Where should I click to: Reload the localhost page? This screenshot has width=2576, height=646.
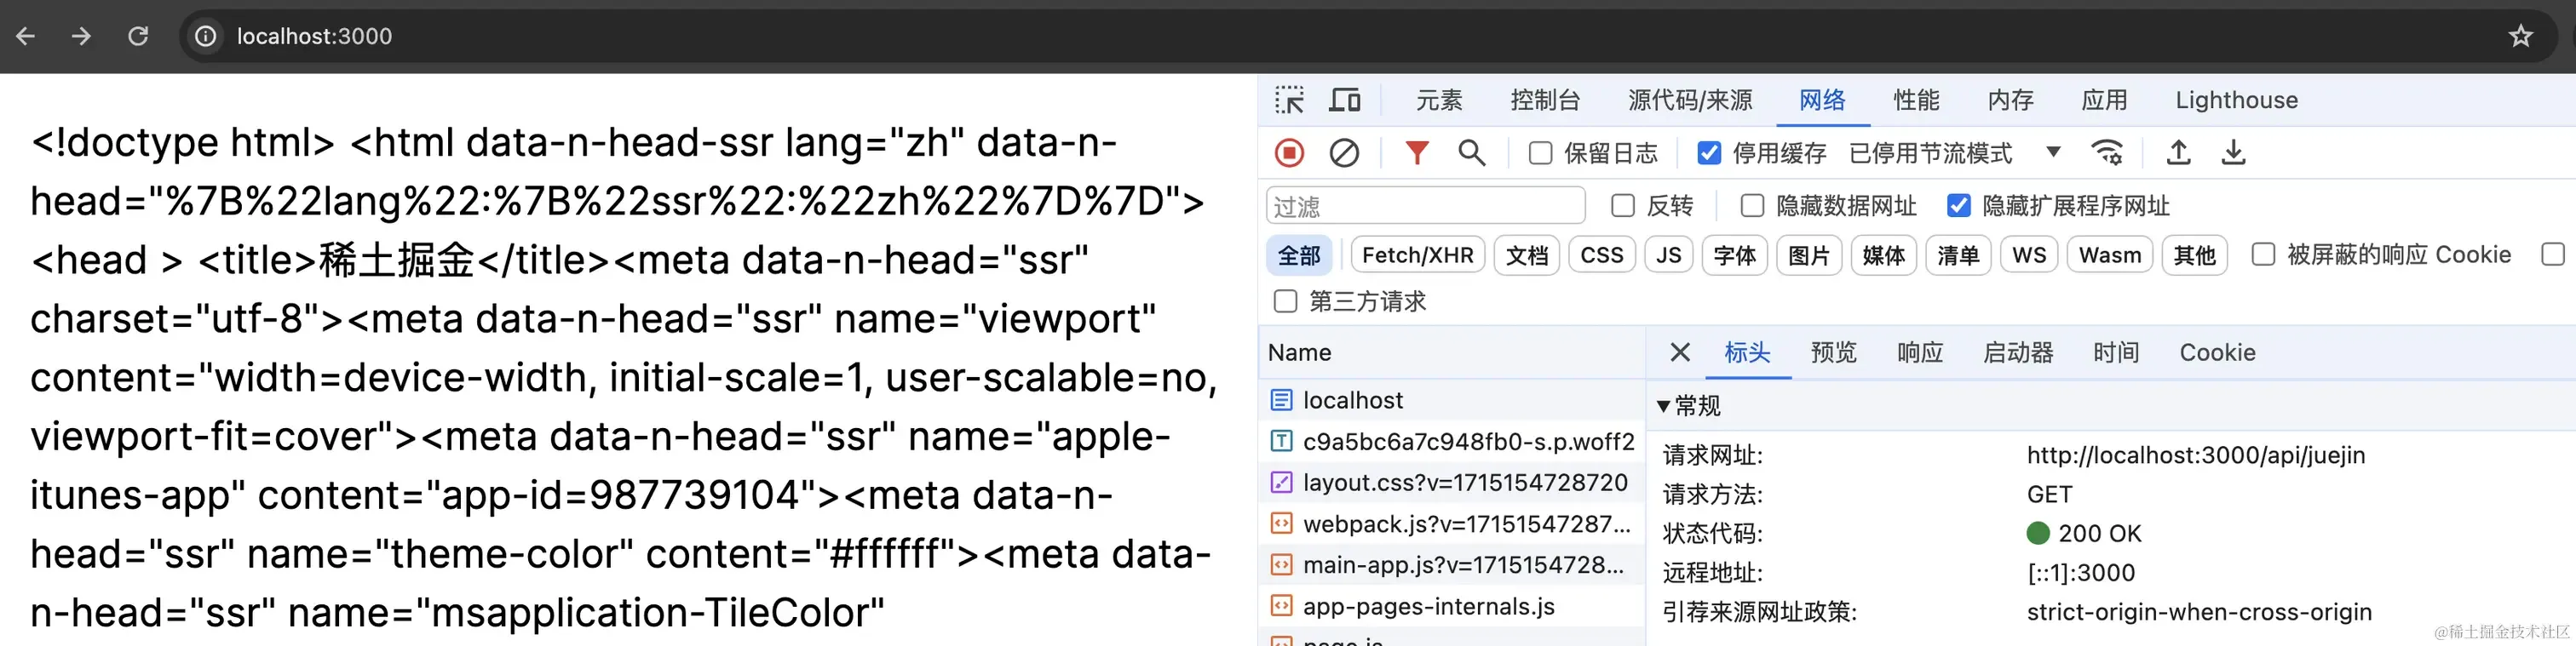(138, 36)
